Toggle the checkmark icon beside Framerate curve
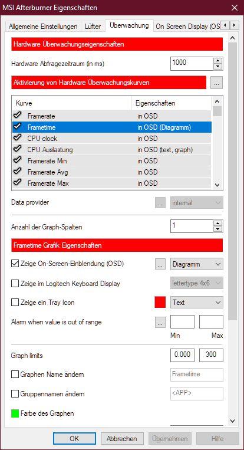Screen dimensions: 244x450 point(18,116)
